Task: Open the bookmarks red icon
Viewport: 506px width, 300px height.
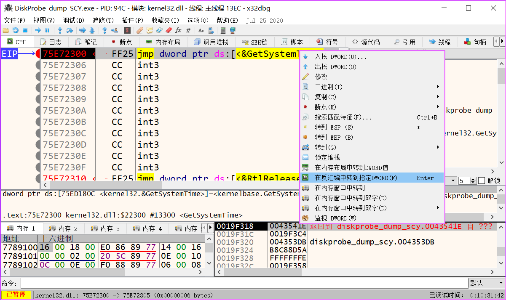Action: click(169, 30)
